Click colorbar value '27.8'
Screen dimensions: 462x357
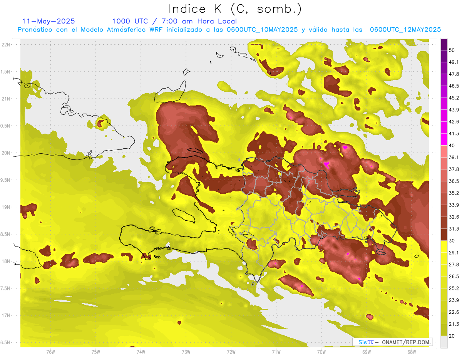[x=454, y=265]
